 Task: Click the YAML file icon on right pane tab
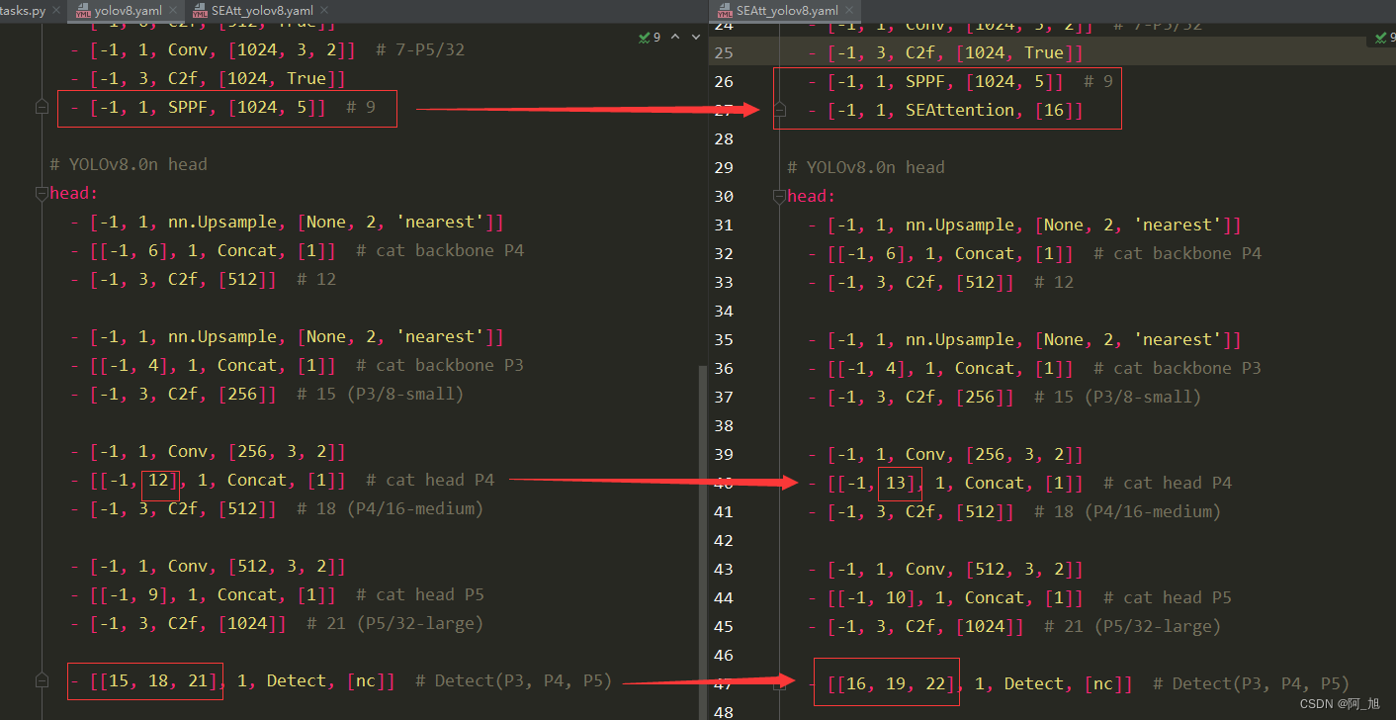723,11
